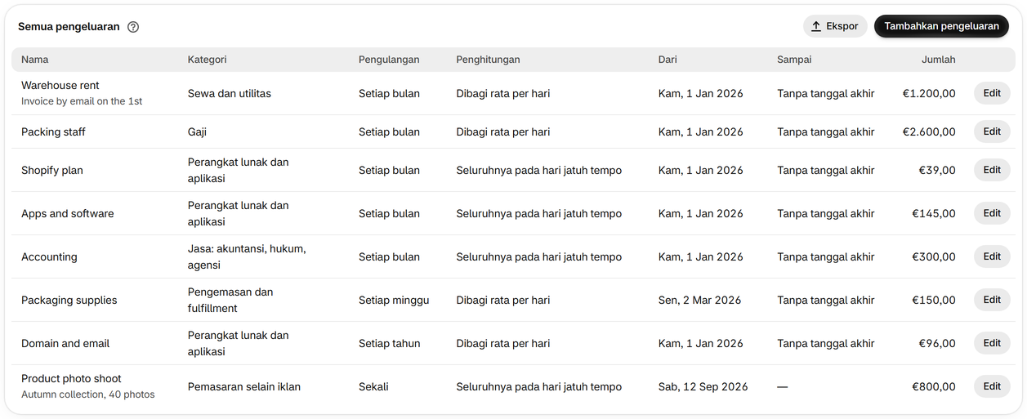Click the Dari column header
The height and width of the screenshot is (419, 1027).
tap(668, 60)
